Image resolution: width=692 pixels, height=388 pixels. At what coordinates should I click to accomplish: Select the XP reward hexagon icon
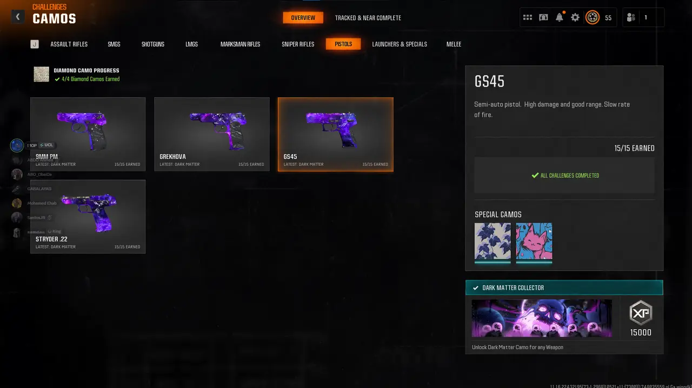point(641,313)
